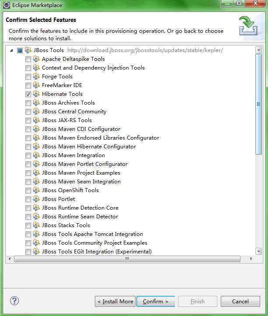Select the FreeMarker IDE row text
Viewport: 268px width, 316px height.
point(62,85)
